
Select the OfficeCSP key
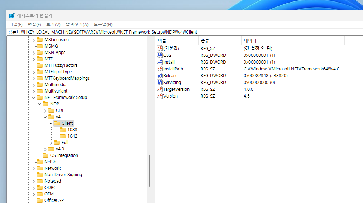(x=54, y=200)
